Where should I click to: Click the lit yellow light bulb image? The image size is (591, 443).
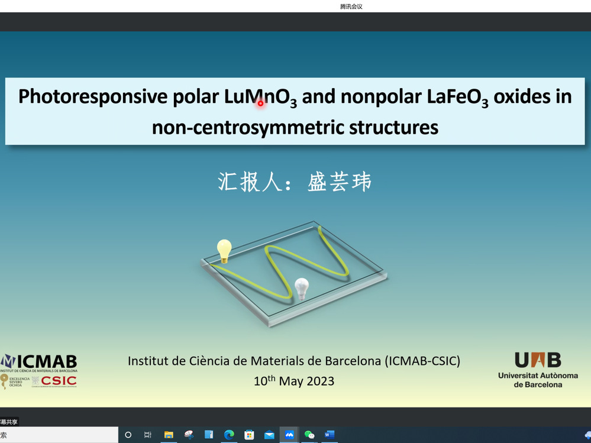pos(224,250)
